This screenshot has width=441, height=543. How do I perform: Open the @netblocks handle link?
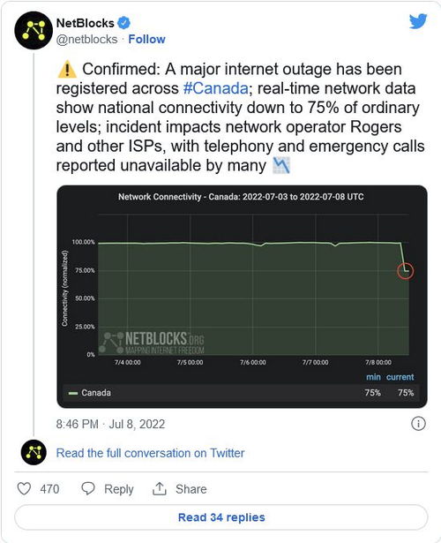[86, 39]
